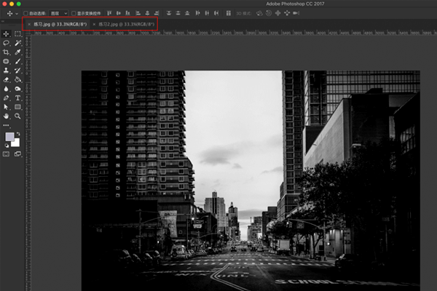Screen dimensions: 437x291
Task: Switch to the 练习2.jpg document tab
Action: (122, 24)
